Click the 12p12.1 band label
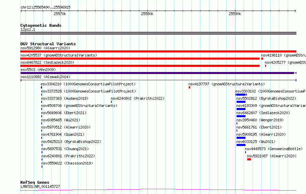This screenshot has width=306, height=194. (28, 29)
